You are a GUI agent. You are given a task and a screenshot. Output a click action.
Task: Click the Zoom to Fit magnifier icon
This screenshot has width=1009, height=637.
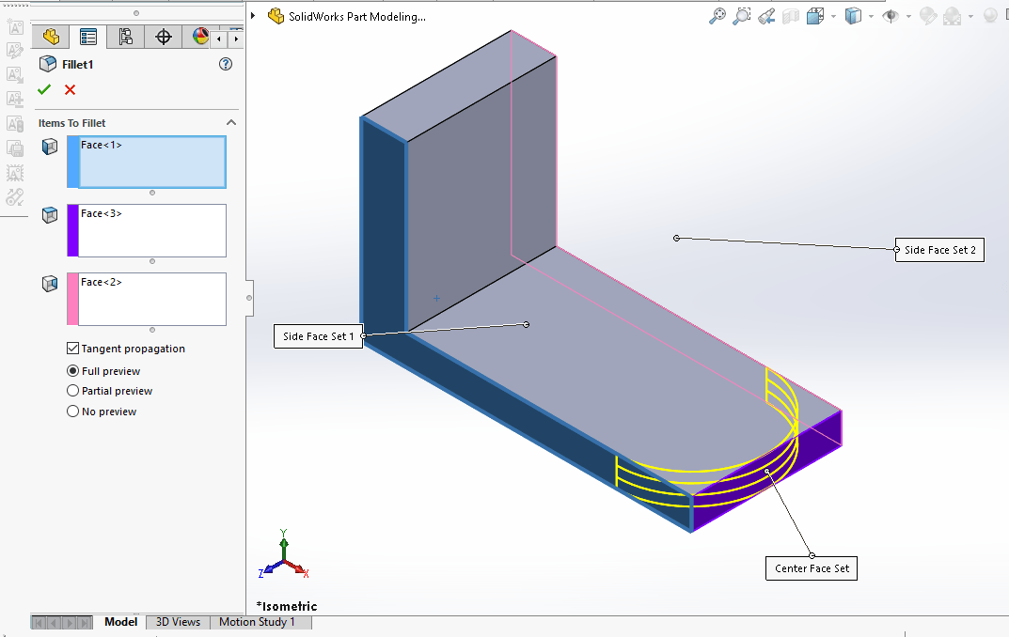(717, 16)
